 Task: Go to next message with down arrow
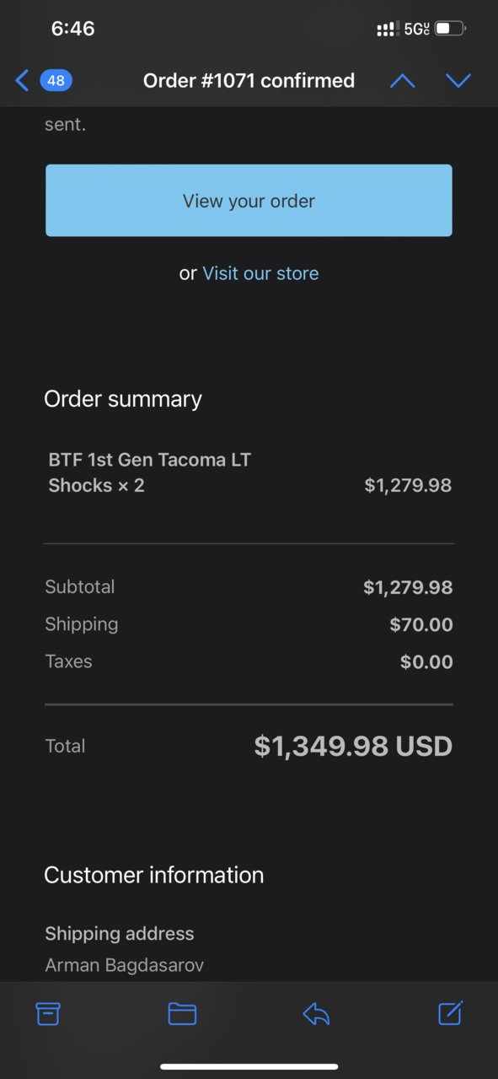pos(458,81)
